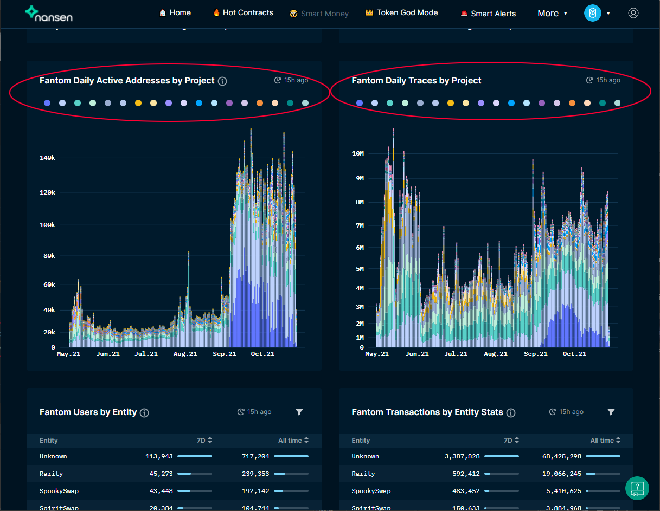Sort Fantom Users by Entity by 7D column
660x511 pixels.
[206, 440]
